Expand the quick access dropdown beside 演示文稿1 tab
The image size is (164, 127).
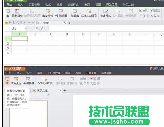coord(31,90)
